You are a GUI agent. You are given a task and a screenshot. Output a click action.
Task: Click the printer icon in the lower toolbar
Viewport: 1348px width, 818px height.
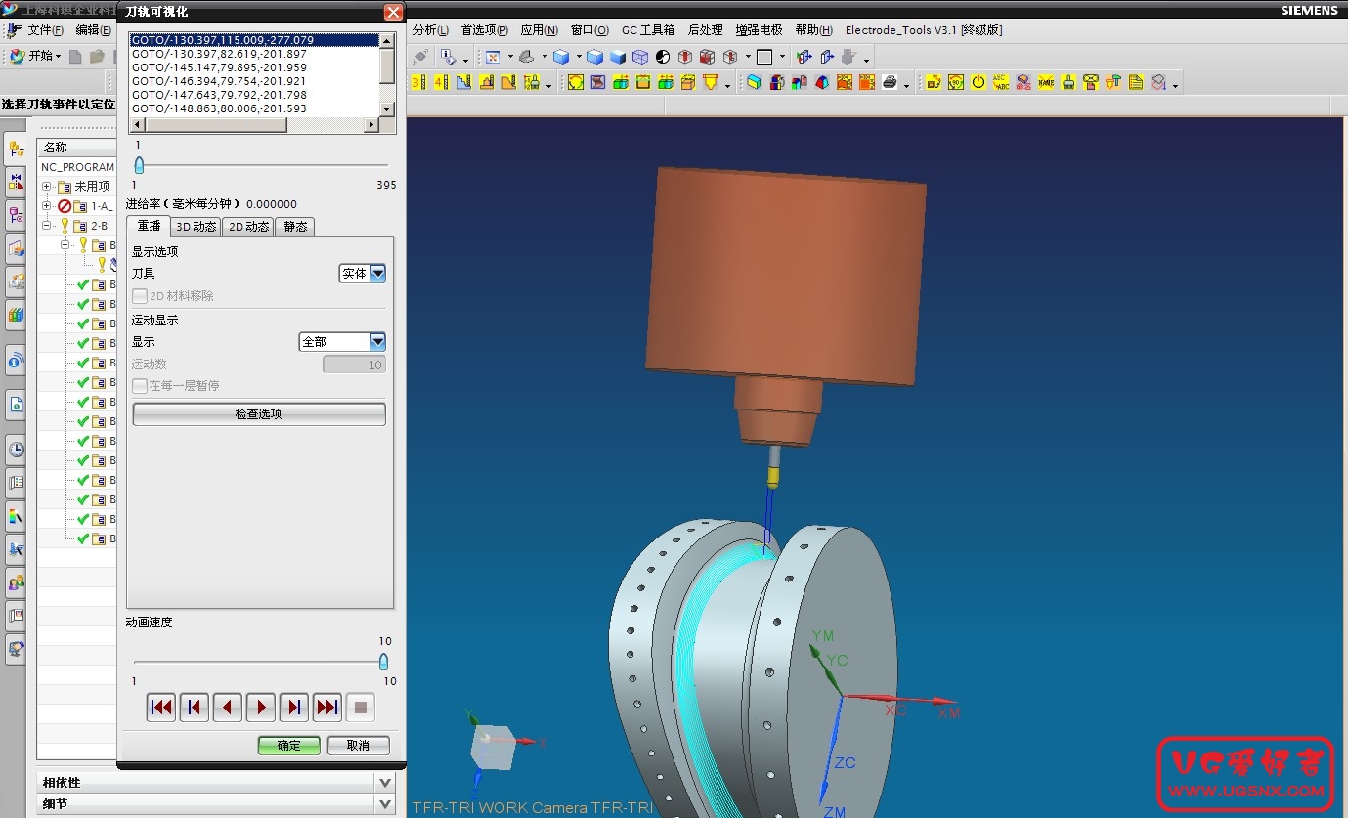(x=890, y=83)
